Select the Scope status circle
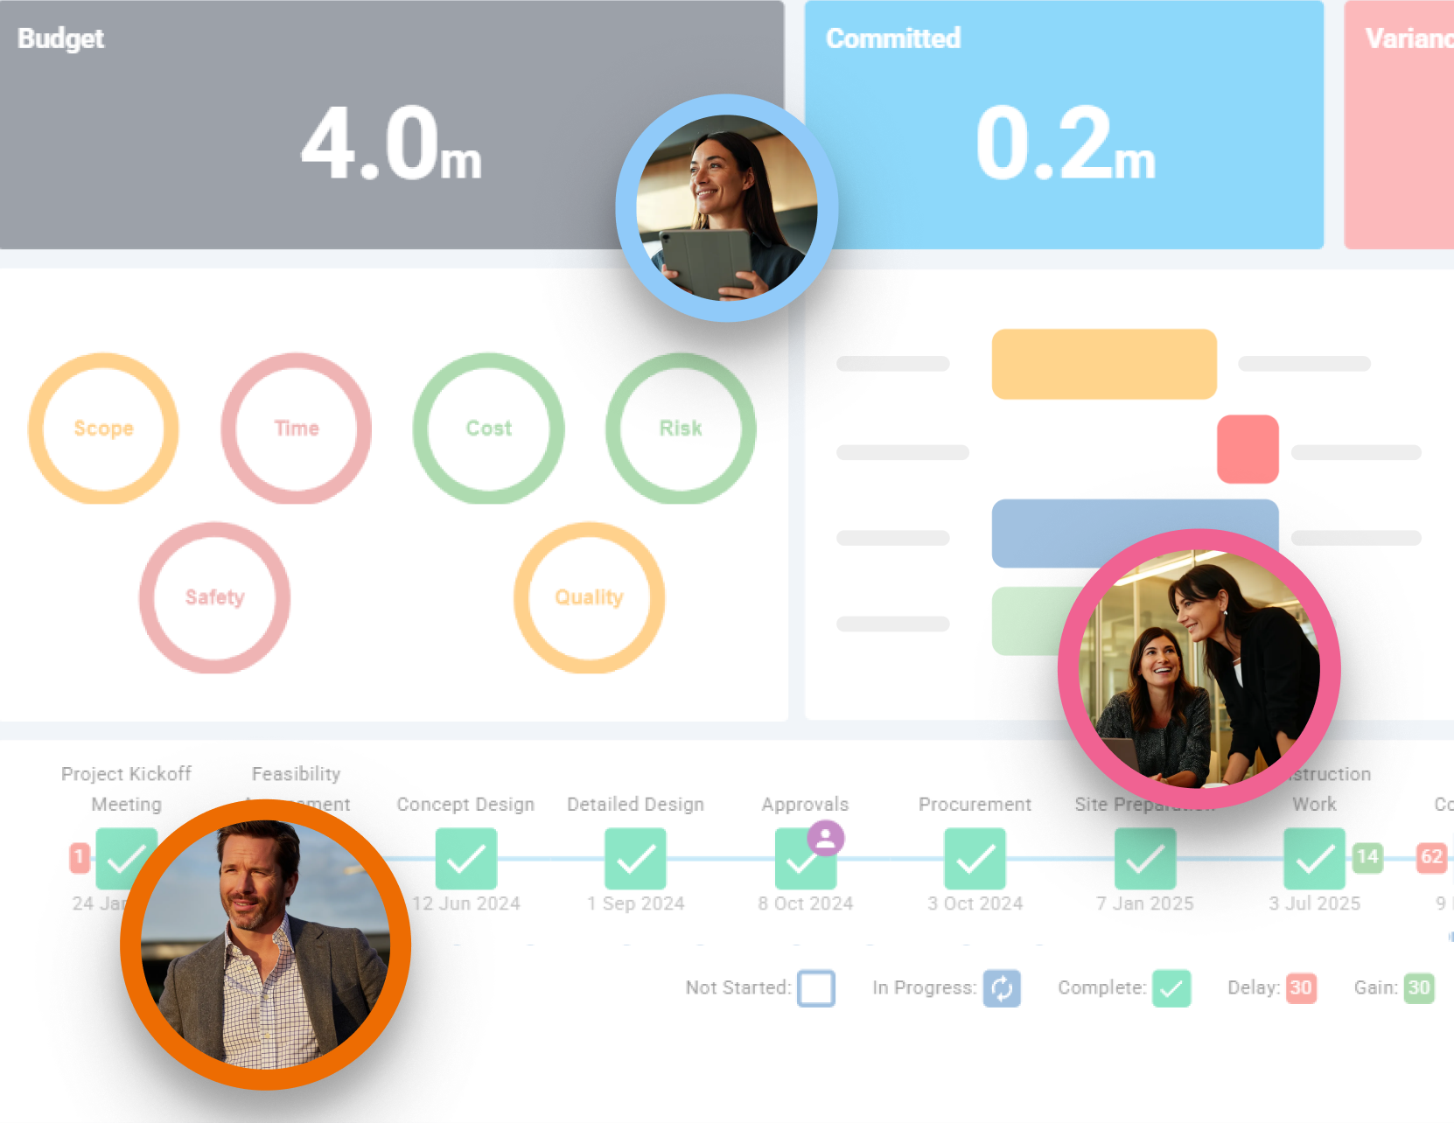The width and height of the screenshot is (1454, 1123). 103,428
